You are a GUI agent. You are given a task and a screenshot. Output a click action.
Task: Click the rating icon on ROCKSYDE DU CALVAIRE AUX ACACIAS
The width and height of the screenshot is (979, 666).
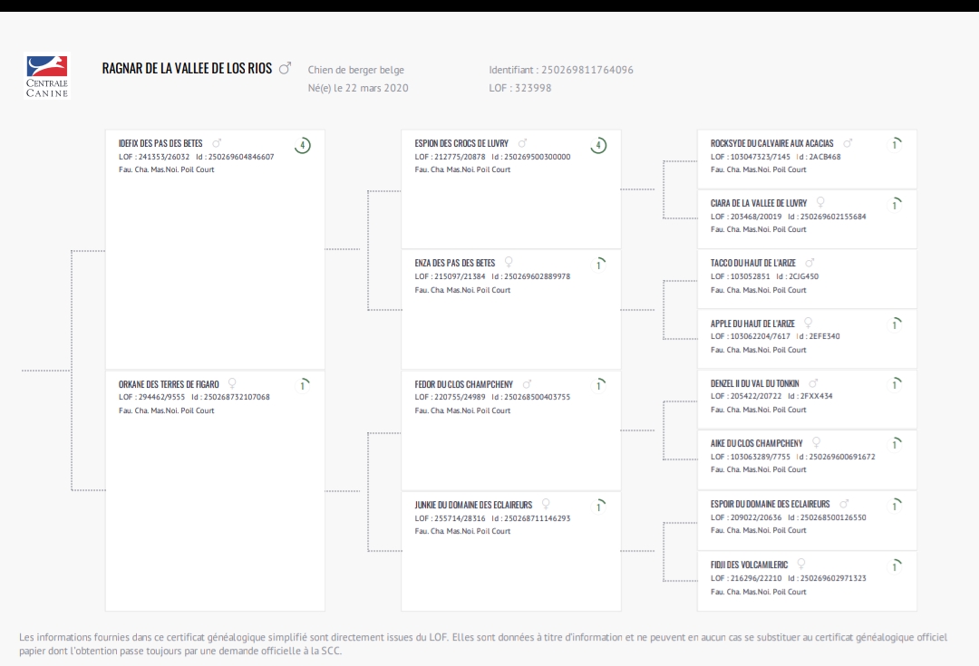895,144
